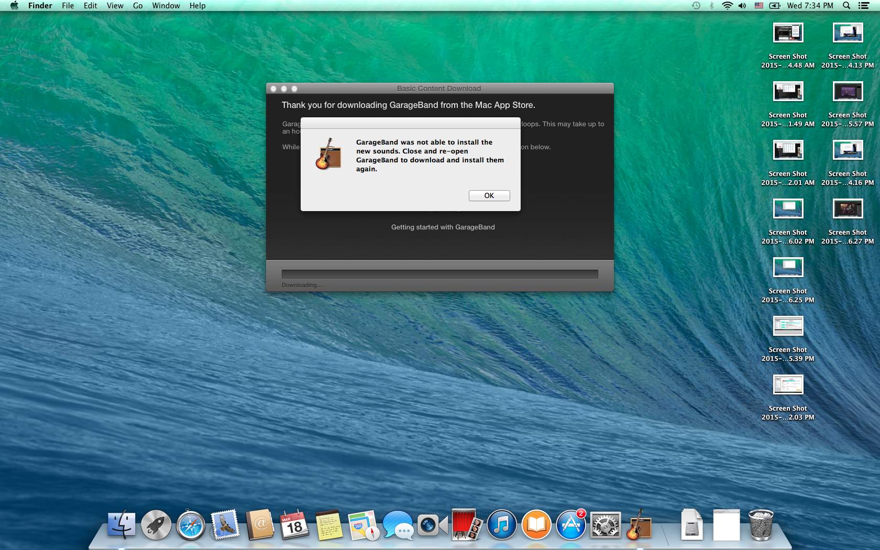The image size is (880, 550).
Task: Open the input source flag menu
Action: [758, 6]
